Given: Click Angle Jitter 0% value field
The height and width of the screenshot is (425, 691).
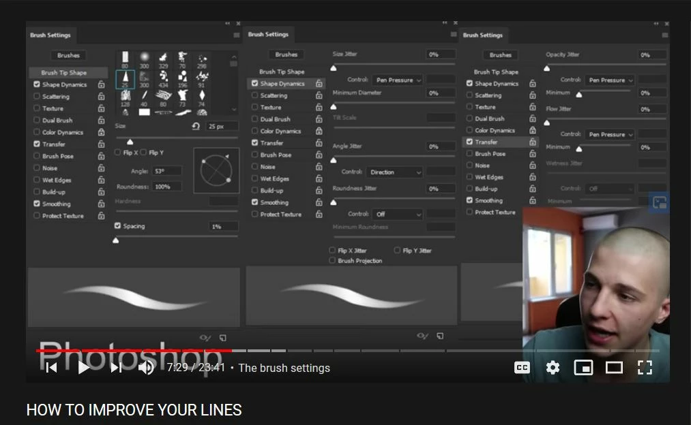Looking at the screenshot, I should (x=441, y=146).
